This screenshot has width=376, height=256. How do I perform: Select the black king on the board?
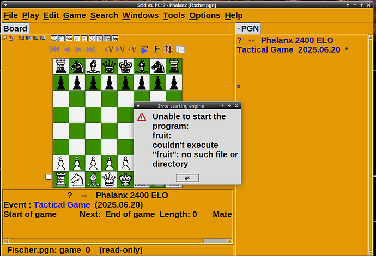coord(126,66)
